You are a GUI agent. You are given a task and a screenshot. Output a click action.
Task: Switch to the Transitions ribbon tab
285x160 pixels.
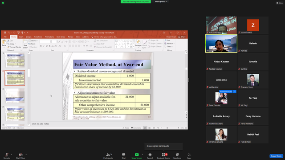(x=38, y=37)
